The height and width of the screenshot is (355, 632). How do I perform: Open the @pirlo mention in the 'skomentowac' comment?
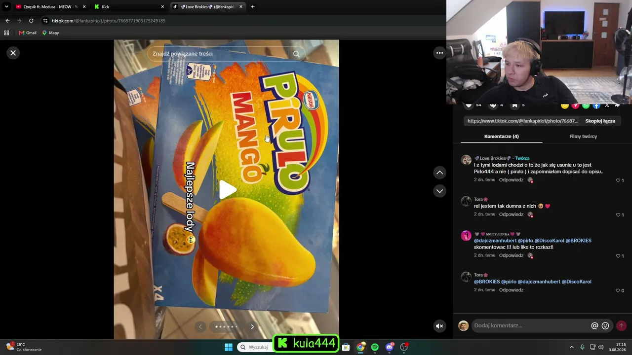[525, 241]
